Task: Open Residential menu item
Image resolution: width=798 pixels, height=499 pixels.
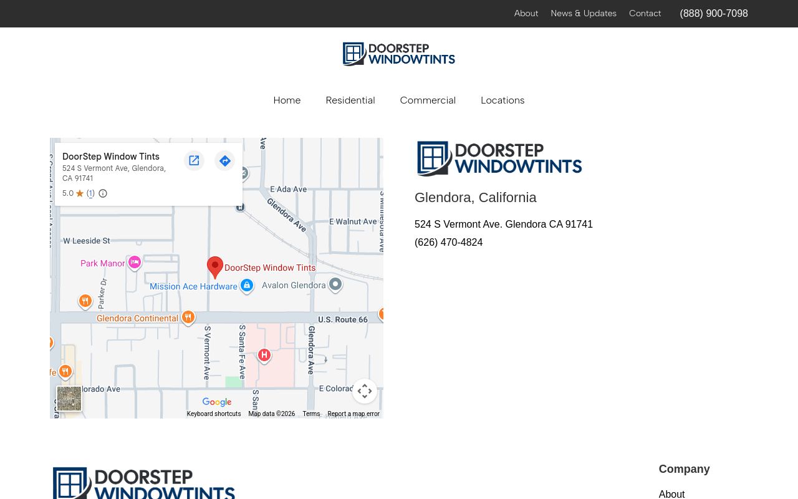Action: [x=350, y=100]
